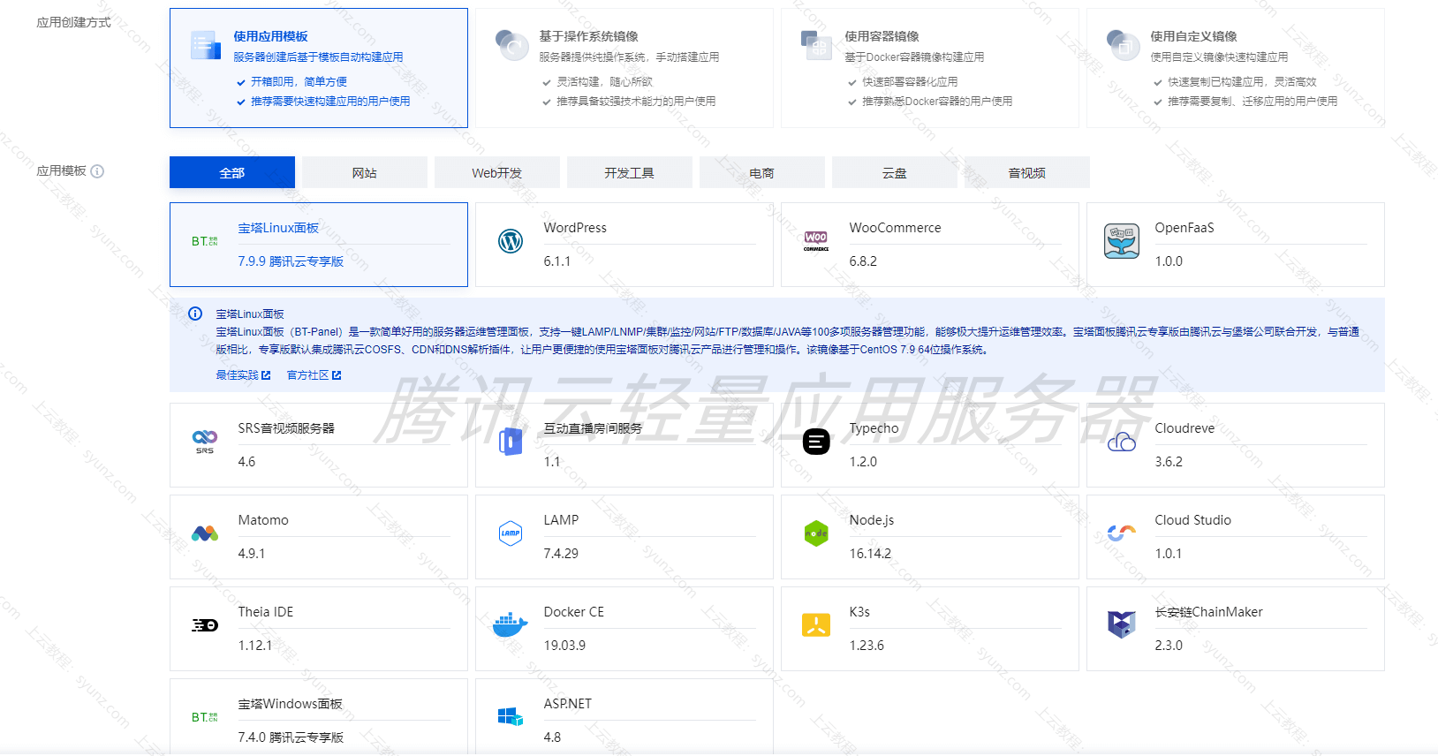Click the SRS音视频服务器 version 4.6 text
This screenshot has width=1438, height=756.
[x=246, y=462]
